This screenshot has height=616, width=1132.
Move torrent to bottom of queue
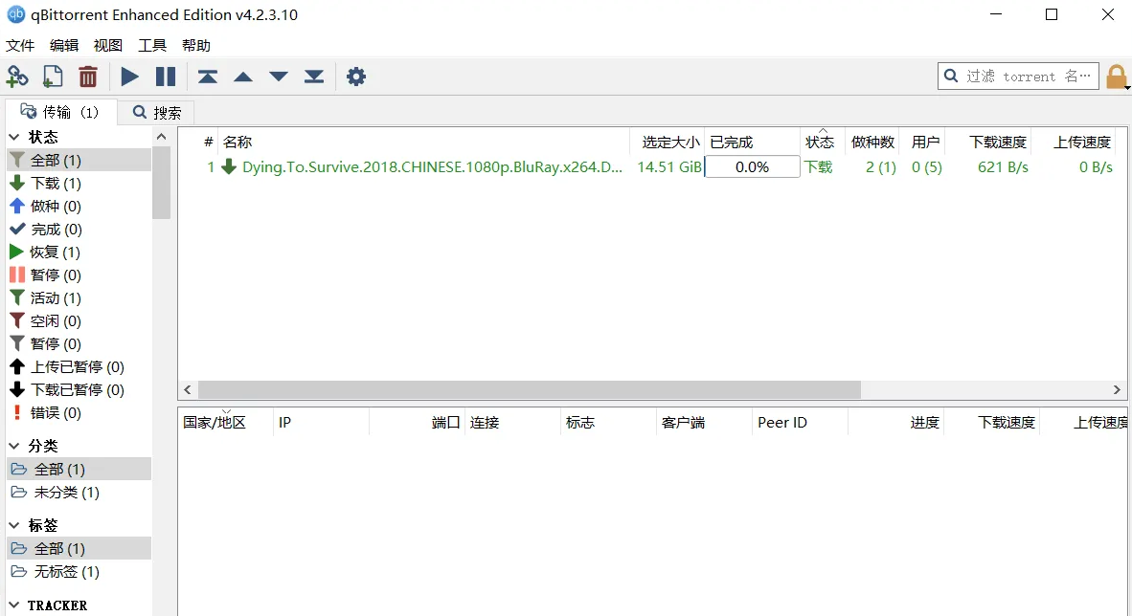point(314,76)
